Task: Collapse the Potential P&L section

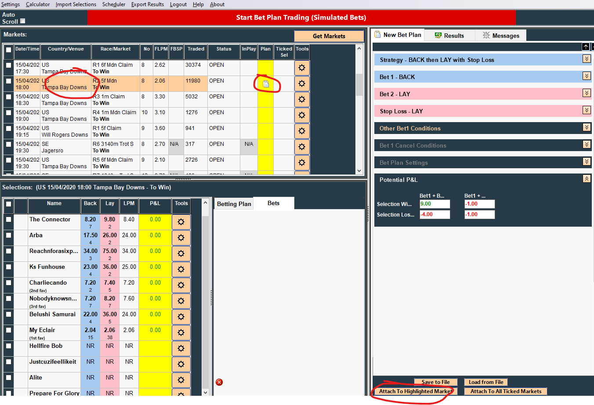Action: [x=587, y=179]
